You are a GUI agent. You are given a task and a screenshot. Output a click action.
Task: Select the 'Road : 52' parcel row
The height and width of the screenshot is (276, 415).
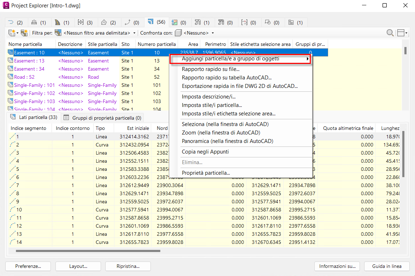click(24, 77)
